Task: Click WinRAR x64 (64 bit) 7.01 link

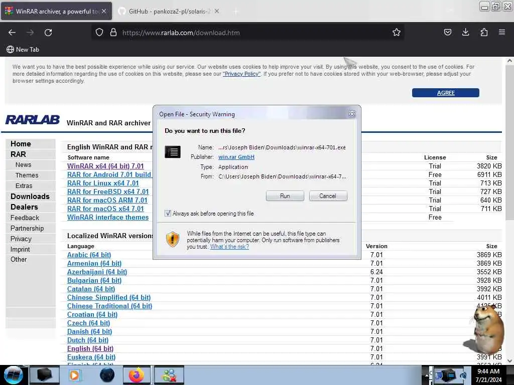Action: click(105, 166)
